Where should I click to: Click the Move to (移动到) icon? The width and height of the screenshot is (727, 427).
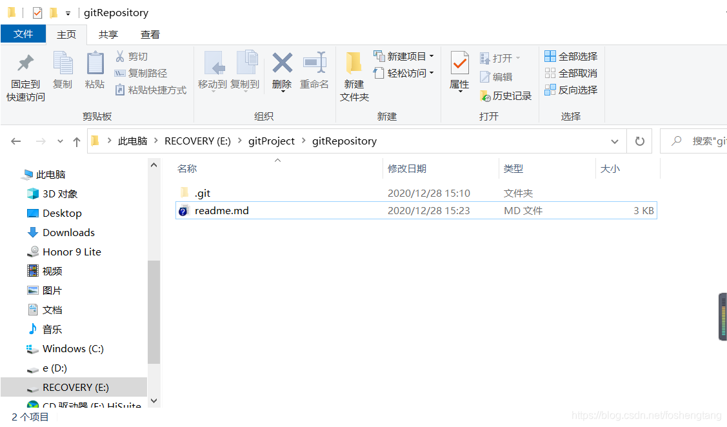coord(214,63)
